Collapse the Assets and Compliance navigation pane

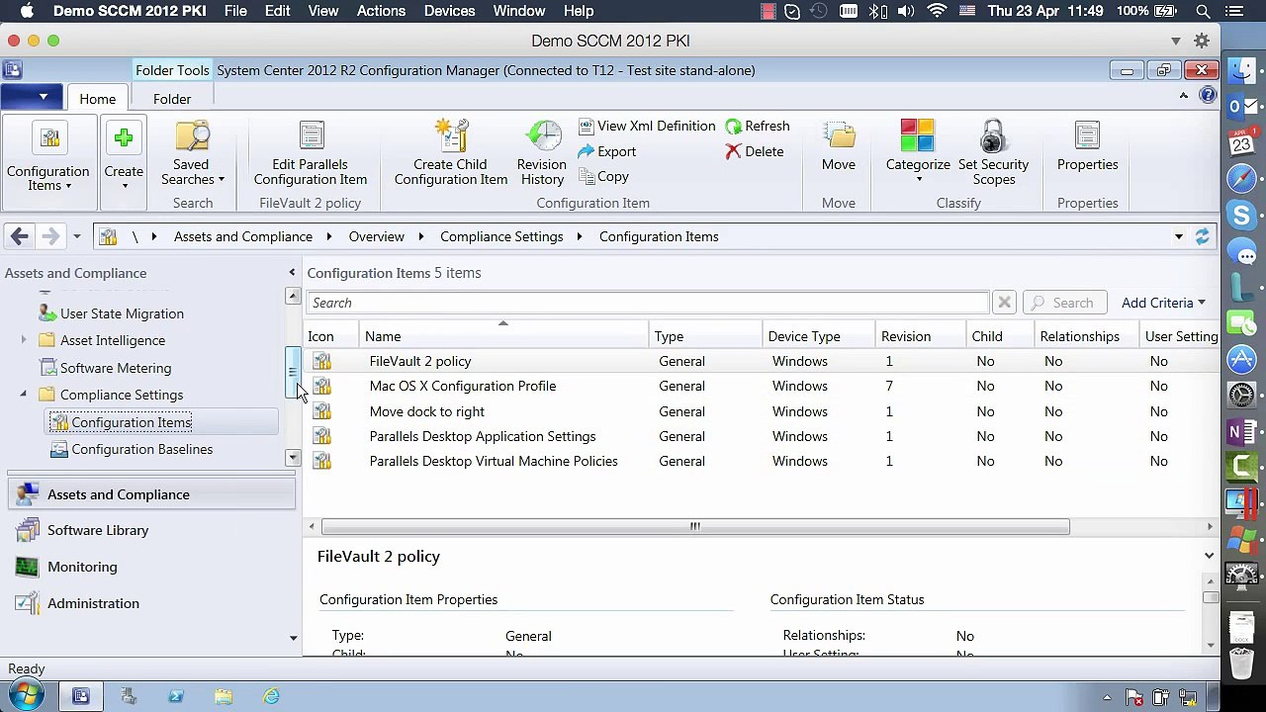tap(292, 273)
